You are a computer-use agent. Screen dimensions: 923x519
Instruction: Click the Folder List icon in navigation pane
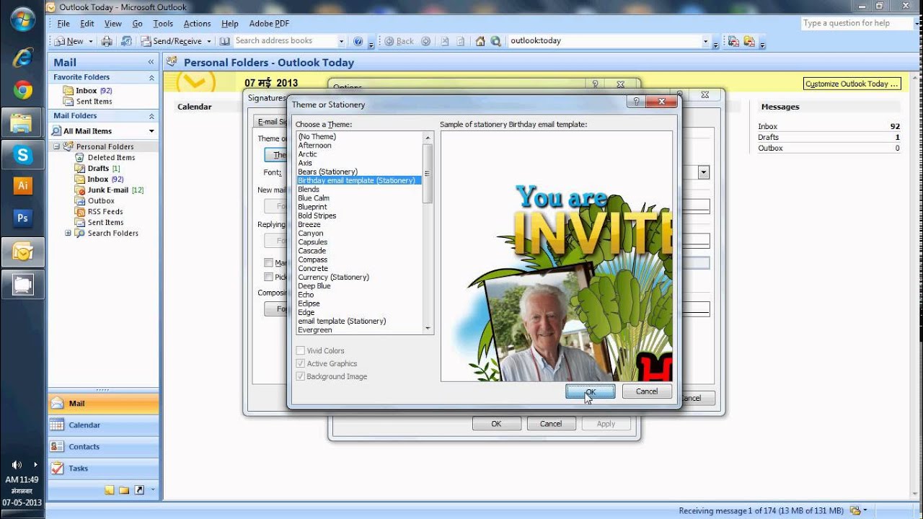point(124,490)
